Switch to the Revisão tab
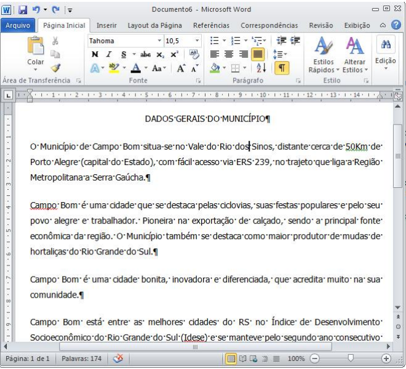 coord(321,25)
